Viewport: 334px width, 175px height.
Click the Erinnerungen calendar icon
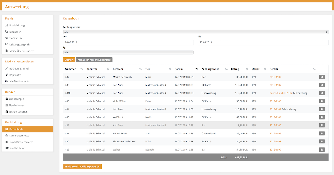point(7,99)
